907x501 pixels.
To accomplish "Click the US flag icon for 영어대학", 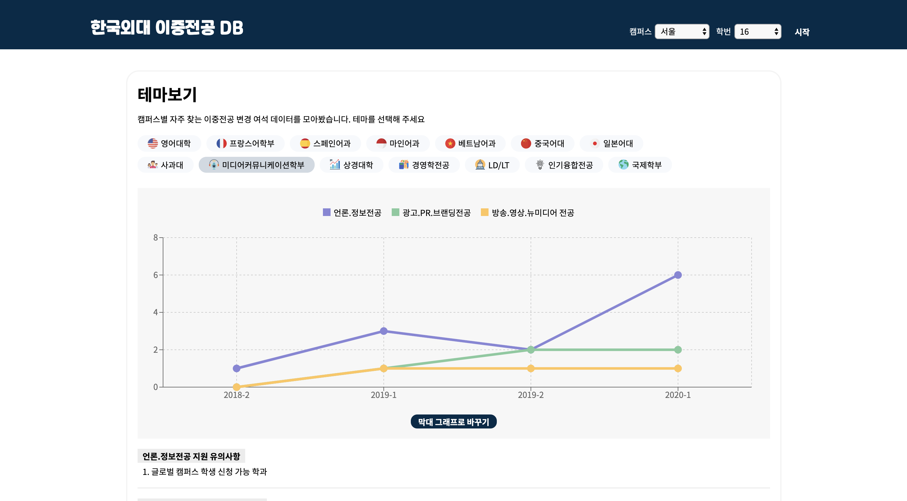I will pyautogui.click(x=153, y=143).
